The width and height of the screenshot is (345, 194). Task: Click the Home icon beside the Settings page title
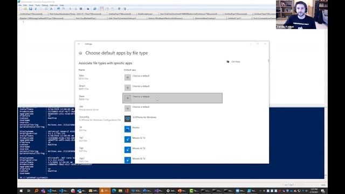(x=80, y=53)
